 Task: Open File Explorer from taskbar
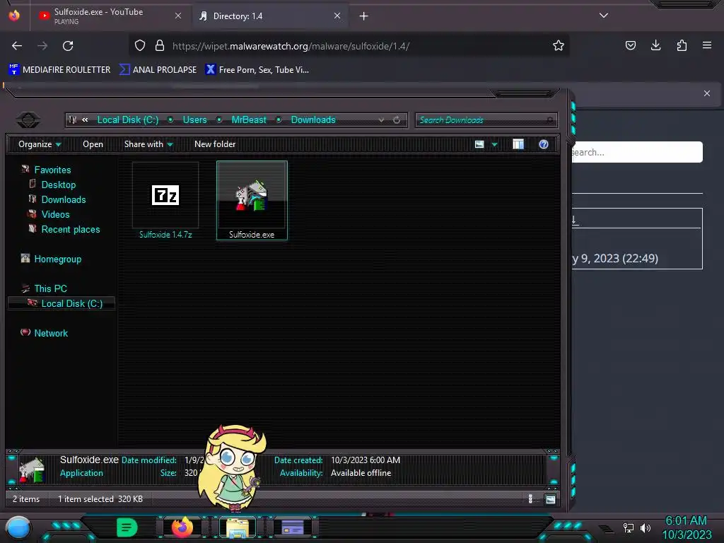[x=238, y=527]
